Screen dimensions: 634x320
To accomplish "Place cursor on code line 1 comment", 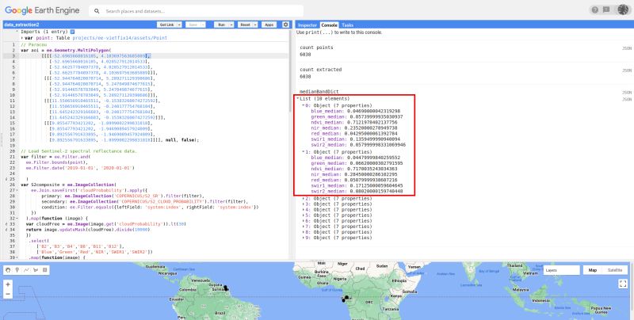I will click(33, 44).
